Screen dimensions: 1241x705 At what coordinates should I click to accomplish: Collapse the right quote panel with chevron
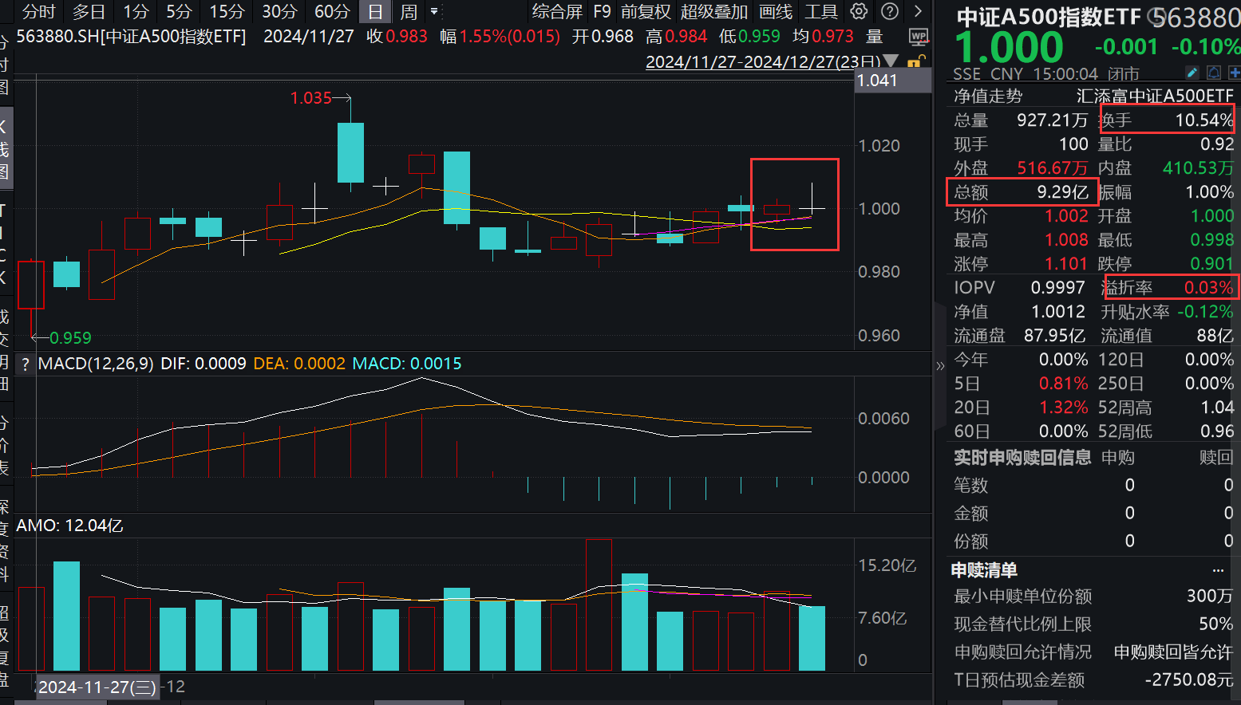click(940, 366)
